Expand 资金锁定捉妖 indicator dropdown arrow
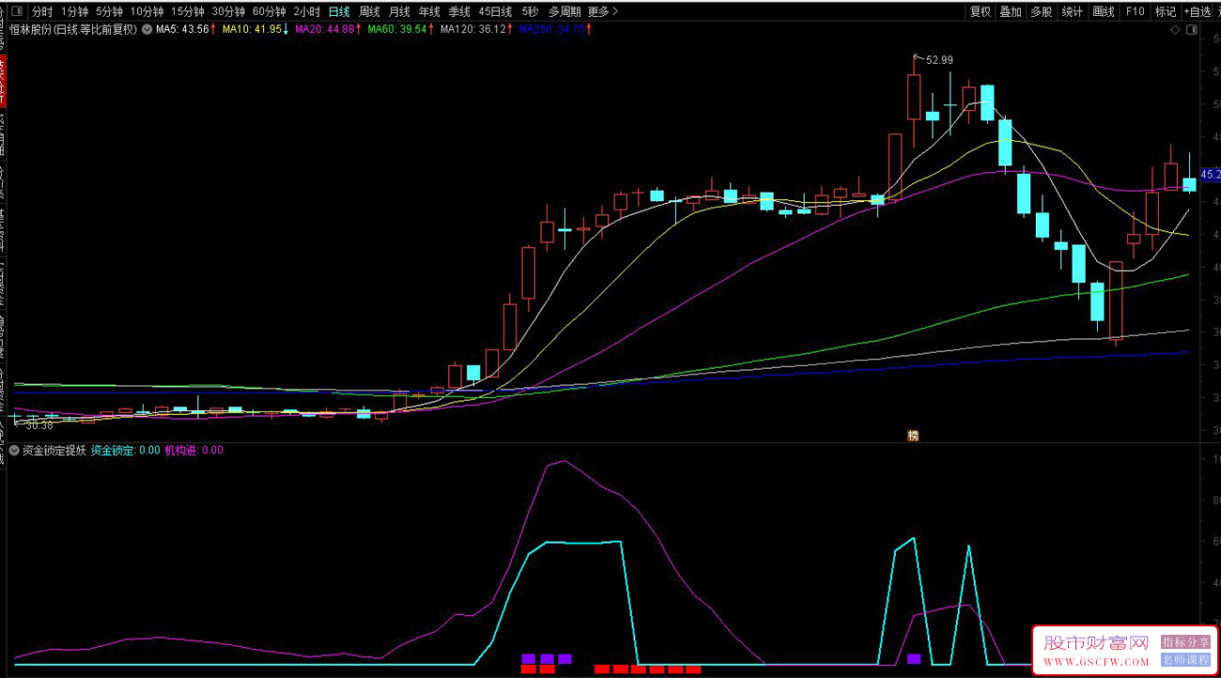1221x678 pixels. (x=14, y=451)
